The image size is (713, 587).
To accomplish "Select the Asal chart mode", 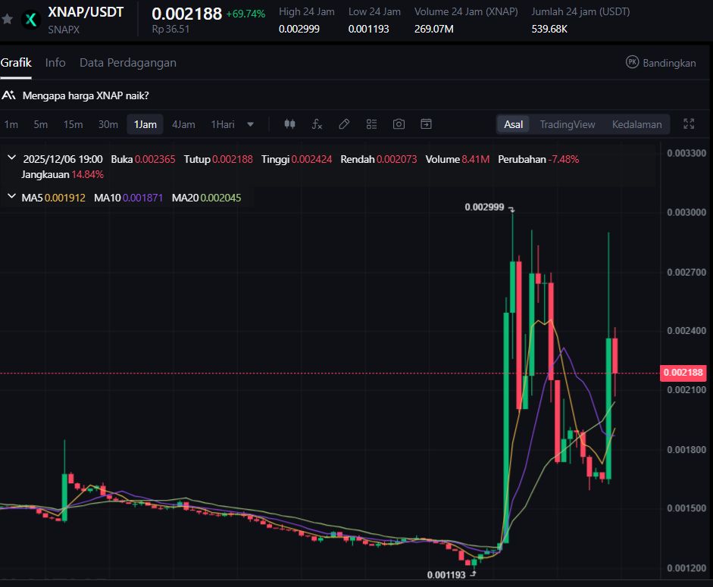I will click(x=513, y=124).
